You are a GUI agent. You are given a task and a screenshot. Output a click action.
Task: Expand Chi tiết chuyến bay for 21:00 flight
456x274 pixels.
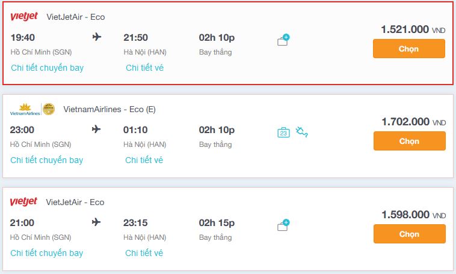47,253
